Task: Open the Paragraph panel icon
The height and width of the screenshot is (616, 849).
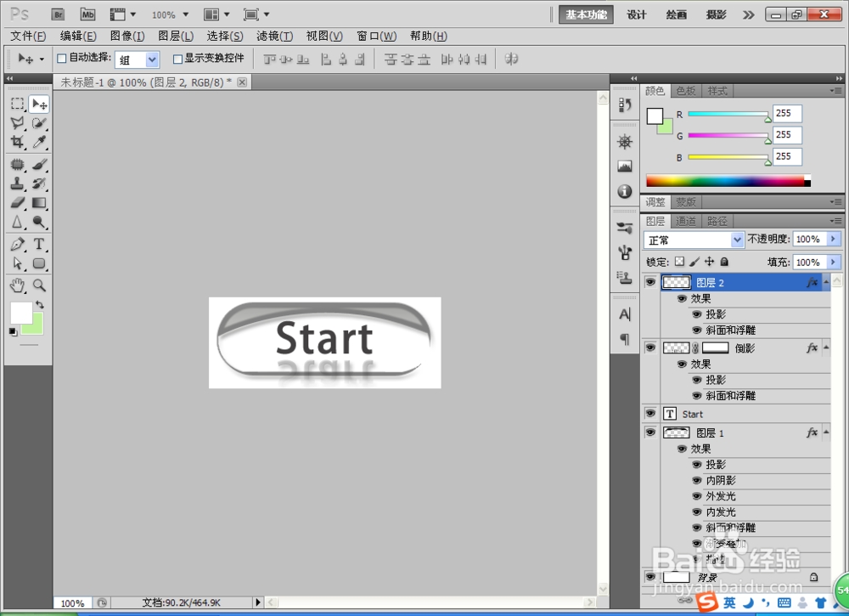Action: coord(625,339)
